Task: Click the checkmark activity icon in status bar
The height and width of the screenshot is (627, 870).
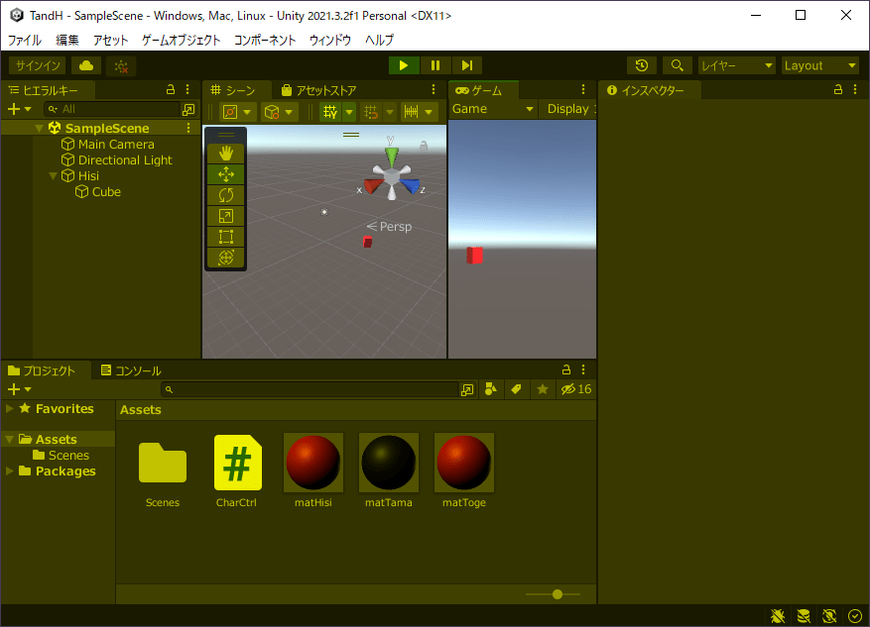Action: click(x=855, y=615)
